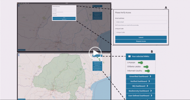Screen dimensions: 190x100
Task: Click the Your selected WMAs header in lower map
Action: tap(97, 55)
